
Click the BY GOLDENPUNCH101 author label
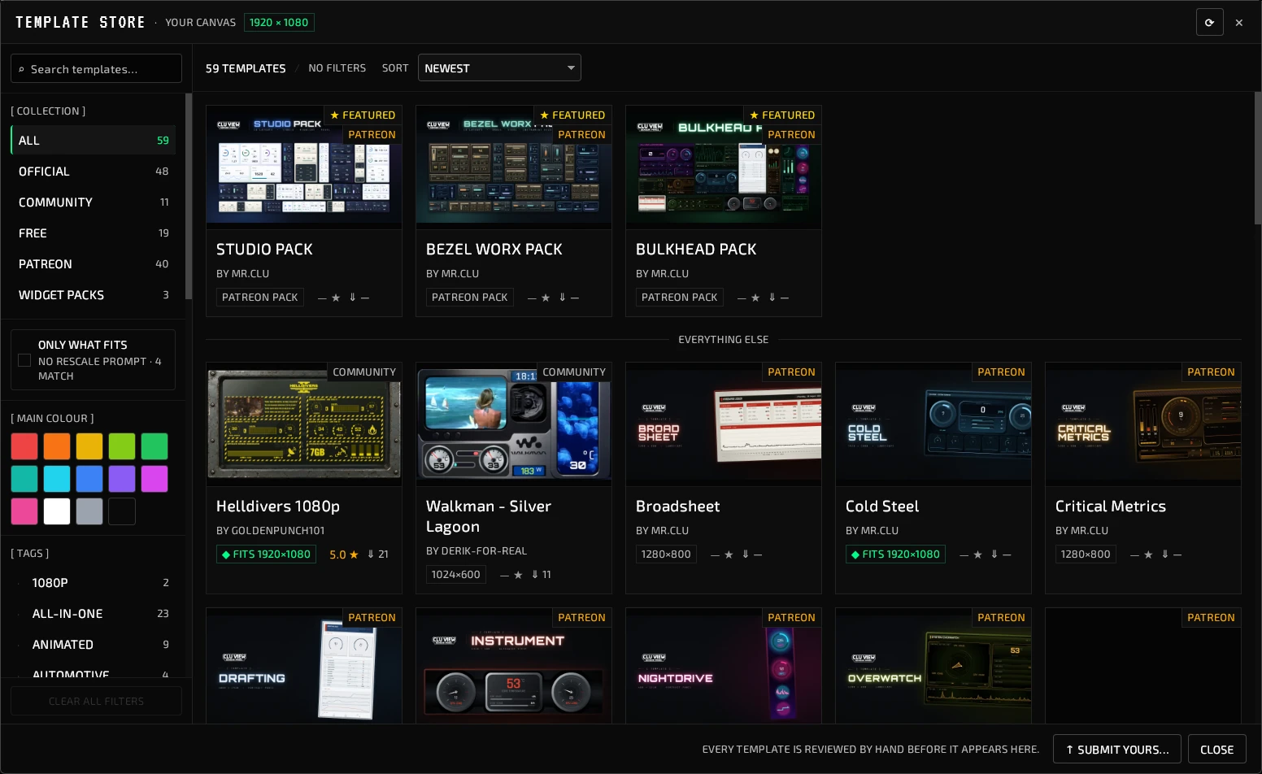tap(271, 531)
